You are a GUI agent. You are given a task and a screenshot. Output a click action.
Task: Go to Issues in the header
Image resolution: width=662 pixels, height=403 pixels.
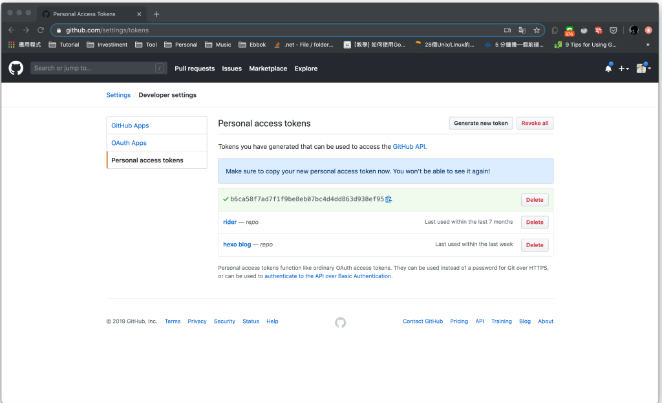[232, 69]
